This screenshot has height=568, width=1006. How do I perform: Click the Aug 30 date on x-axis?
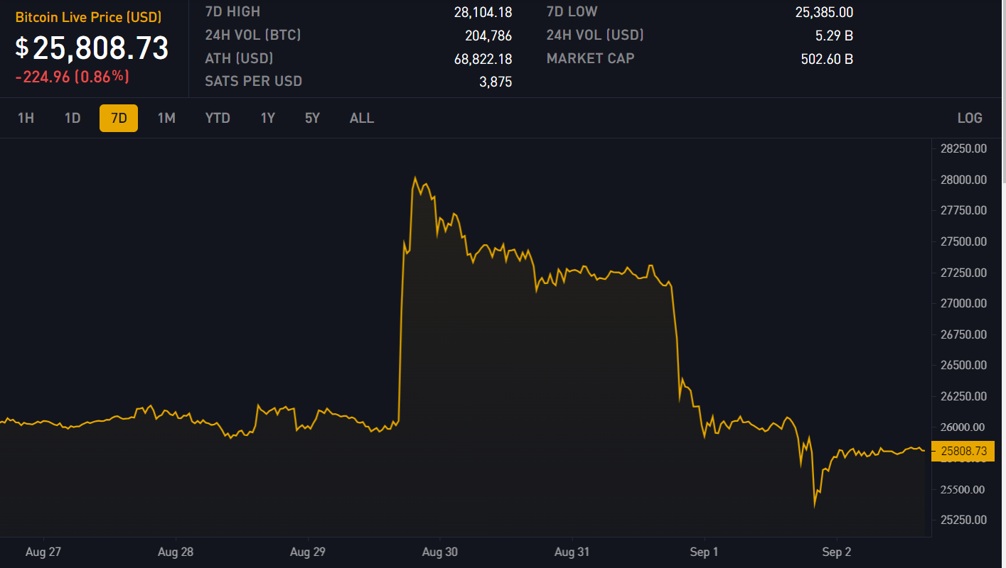click(x=441, y=552)
